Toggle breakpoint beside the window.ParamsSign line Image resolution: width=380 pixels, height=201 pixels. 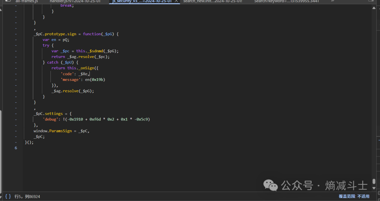16,131
